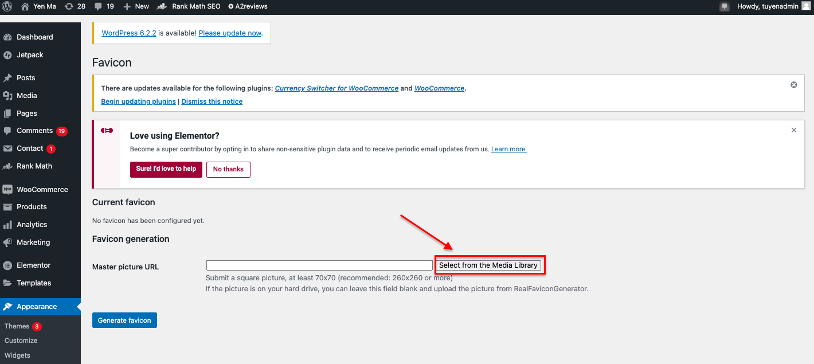
Task: Close the Elementor notice with X
Action: (x=794, y=130)
